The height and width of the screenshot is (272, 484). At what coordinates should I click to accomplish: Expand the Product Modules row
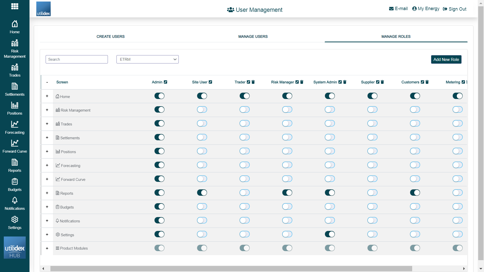pyautogui.click(x=47, y=249)
